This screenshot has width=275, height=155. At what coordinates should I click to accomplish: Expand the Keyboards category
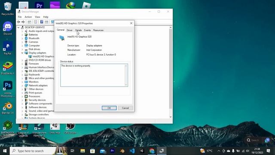click(22, 74)
